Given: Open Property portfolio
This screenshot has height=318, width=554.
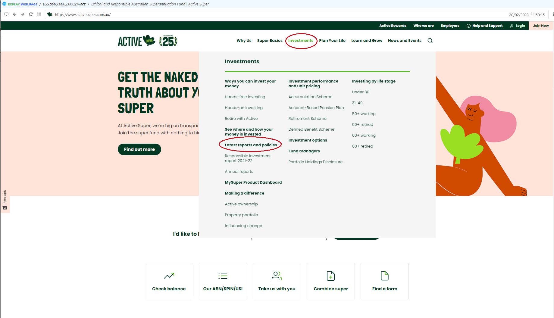Looking at the screenshot, I should tap(241, 215).
